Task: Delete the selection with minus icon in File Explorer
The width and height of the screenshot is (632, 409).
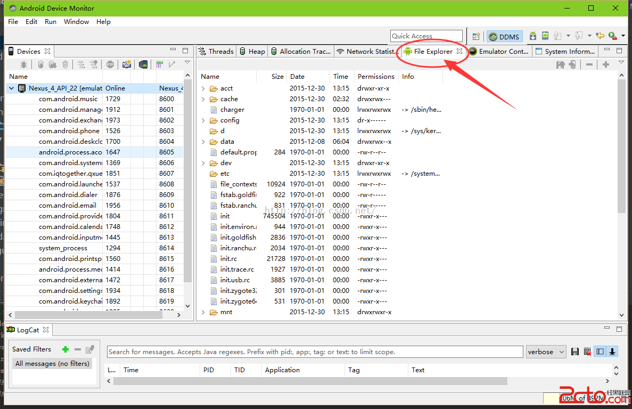Action: click(589, 64)
